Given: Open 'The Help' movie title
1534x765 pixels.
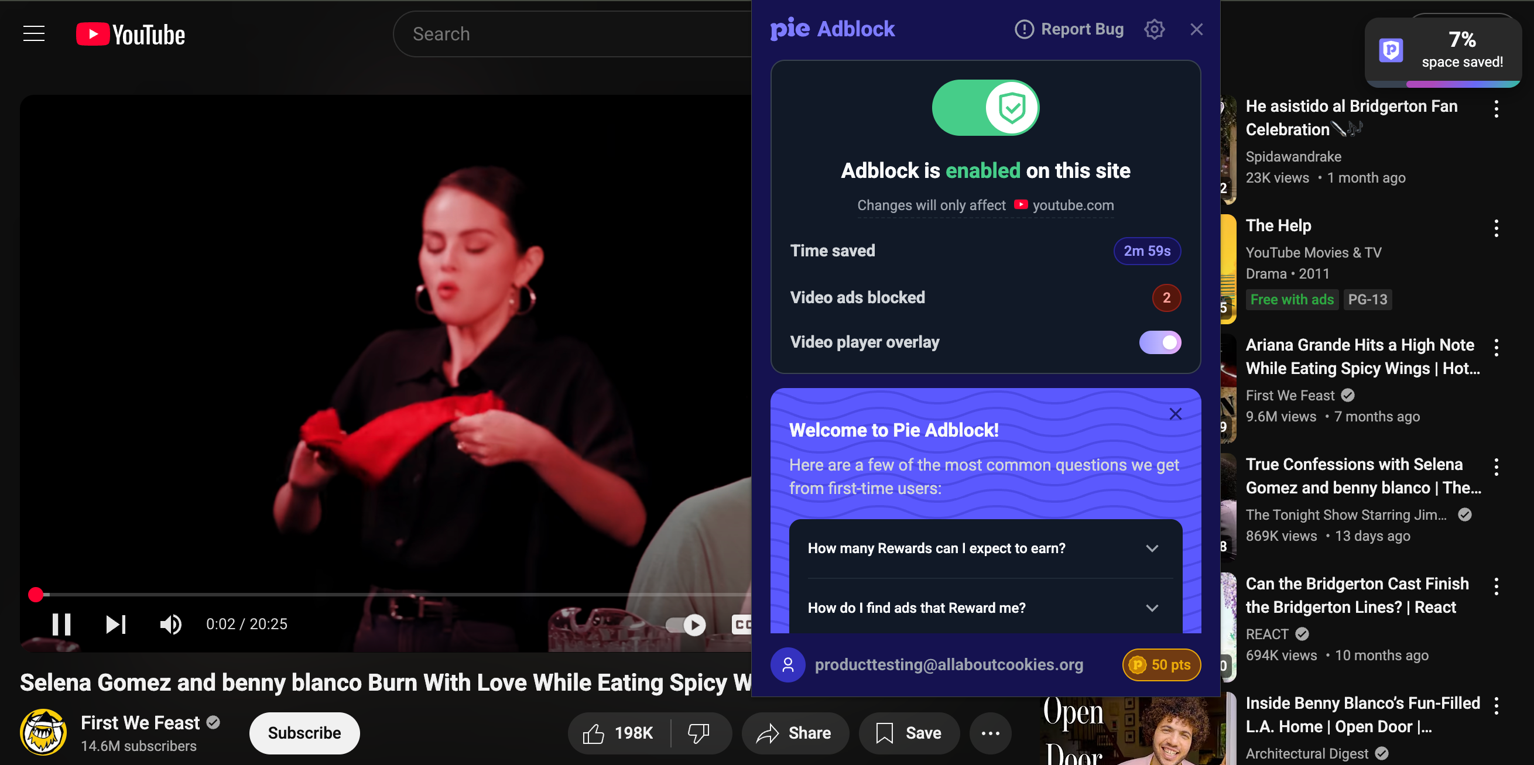Looking at the screenshot, I should click(x=1279, y=225).
